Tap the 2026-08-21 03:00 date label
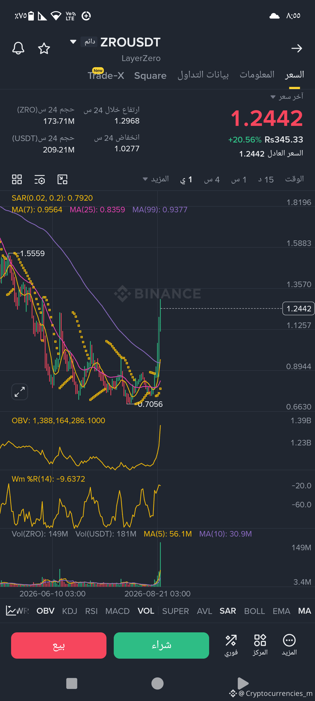Image resolution: width=315 pixels, height=701 pixels. pyautogui.click(x=157, y=594)
